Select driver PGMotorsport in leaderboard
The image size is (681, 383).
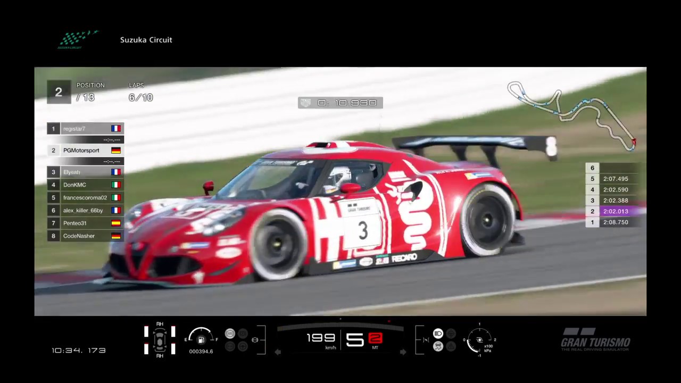(85, 151)
